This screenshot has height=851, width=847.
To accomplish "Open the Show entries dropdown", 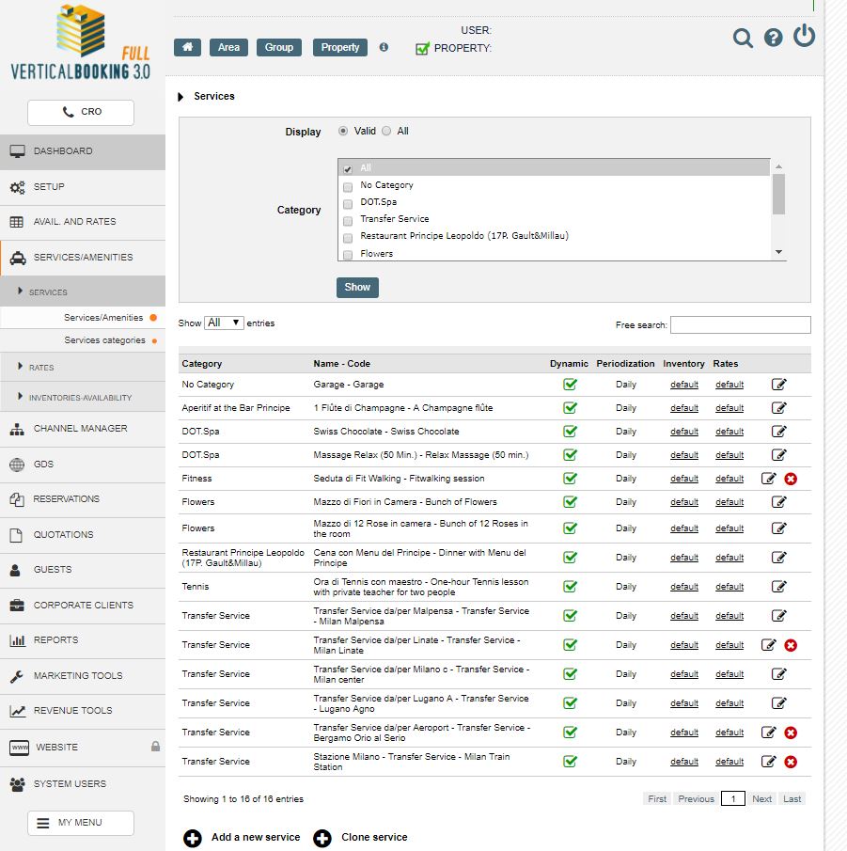I will coord(224,323).
